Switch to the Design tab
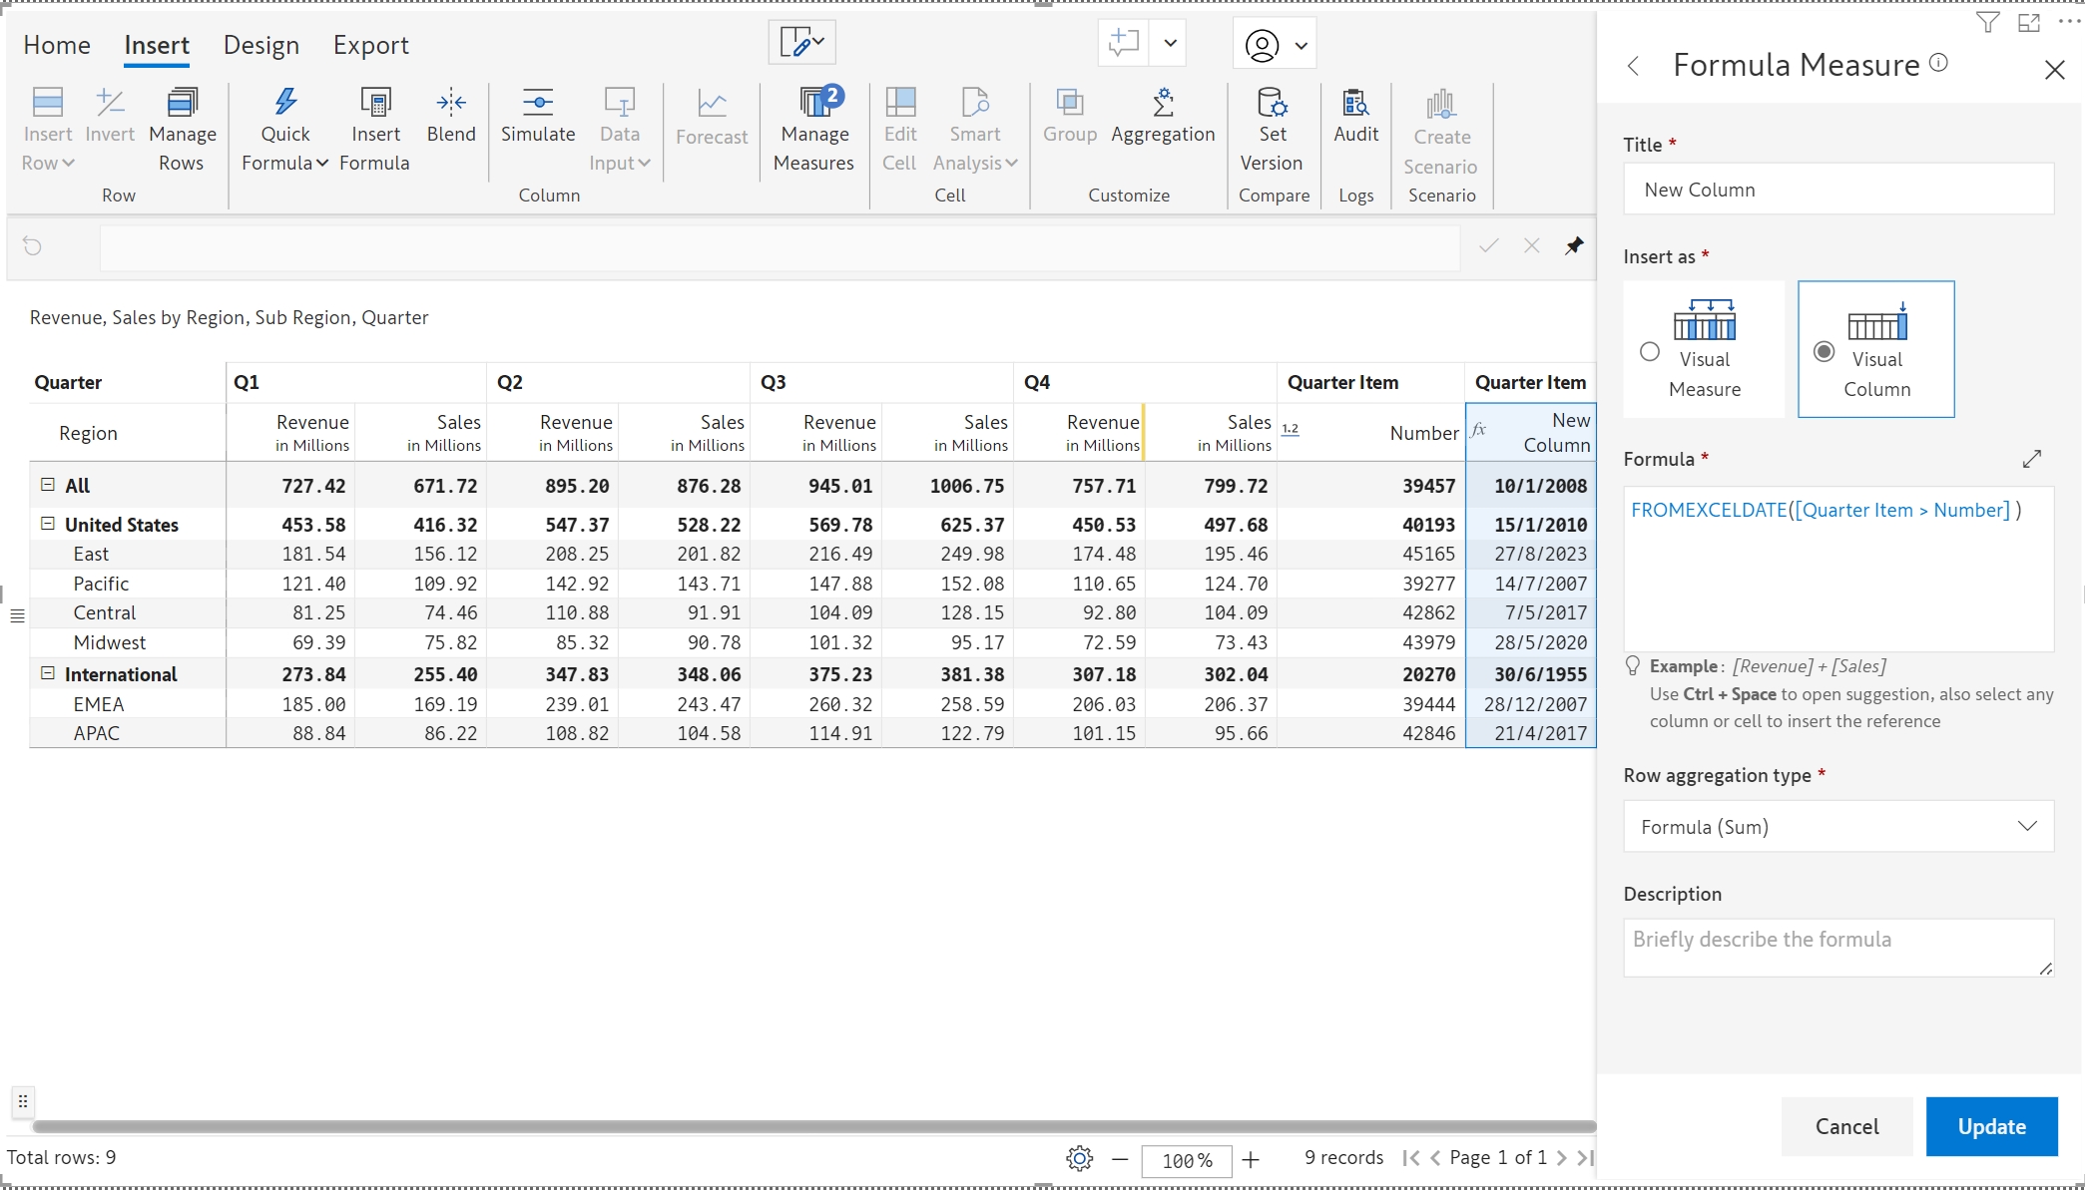 tap(261, 45)
